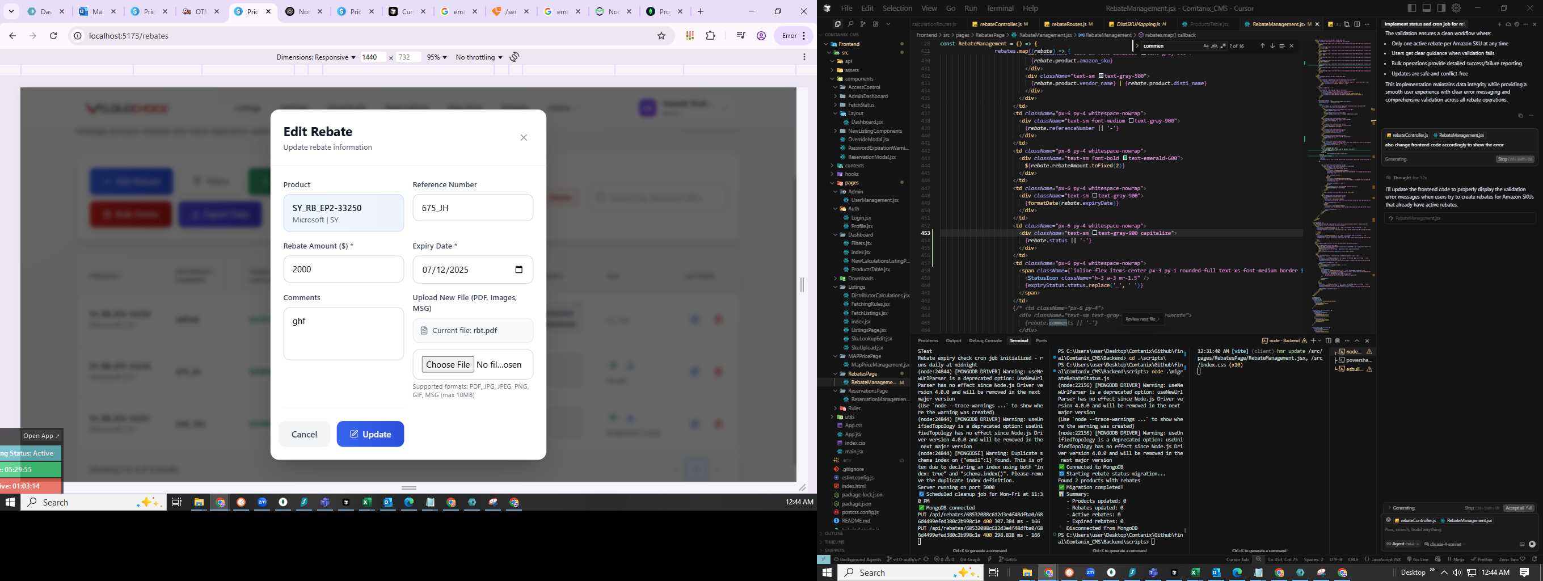This screenshot has width=1543, height=581.
Task: Switch to rebateController.js editor tab
Action: [x=1000, y=24]
